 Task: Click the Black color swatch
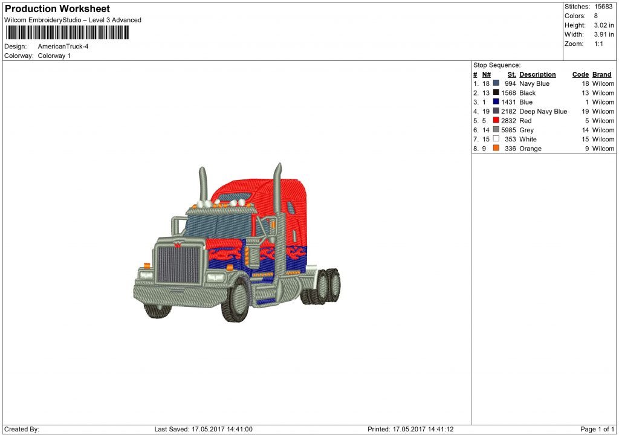click(x=496, y=92)
